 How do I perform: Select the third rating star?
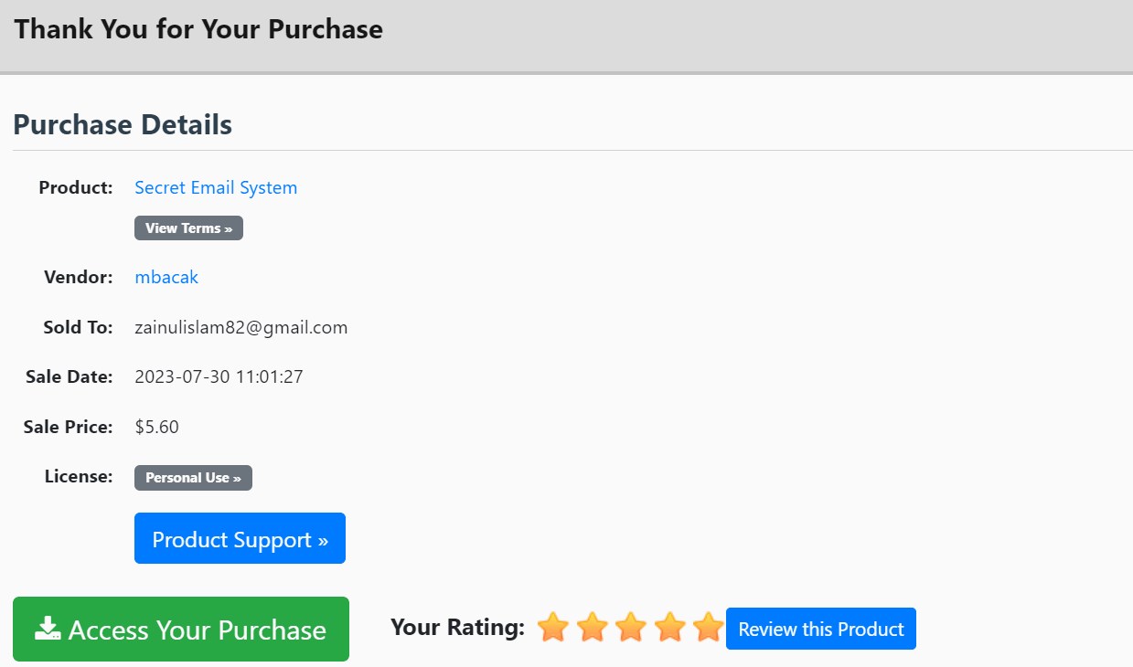tap(631, 628)
